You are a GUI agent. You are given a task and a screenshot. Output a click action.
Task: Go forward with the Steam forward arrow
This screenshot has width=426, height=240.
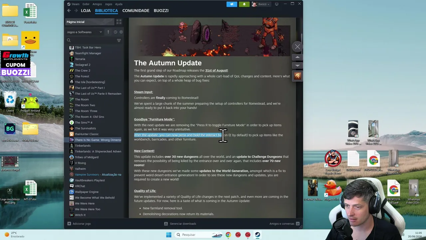tap(76, 11)
